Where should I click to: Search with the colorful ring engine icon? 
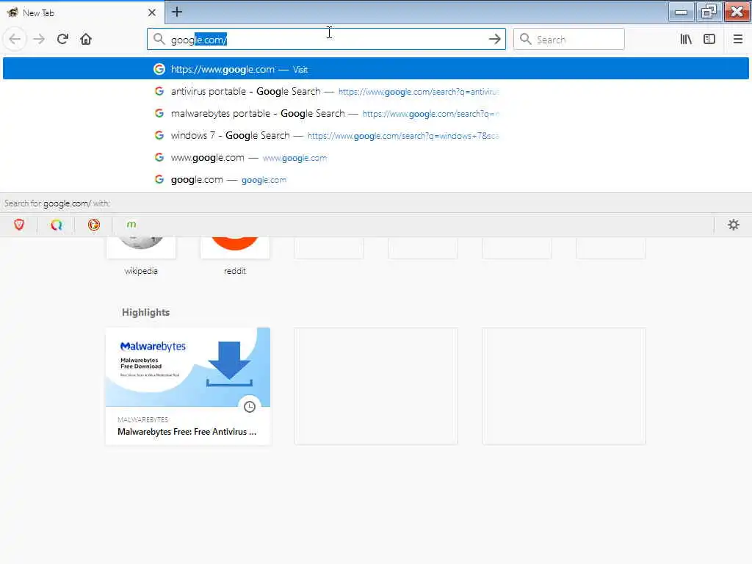click(56, 225)
